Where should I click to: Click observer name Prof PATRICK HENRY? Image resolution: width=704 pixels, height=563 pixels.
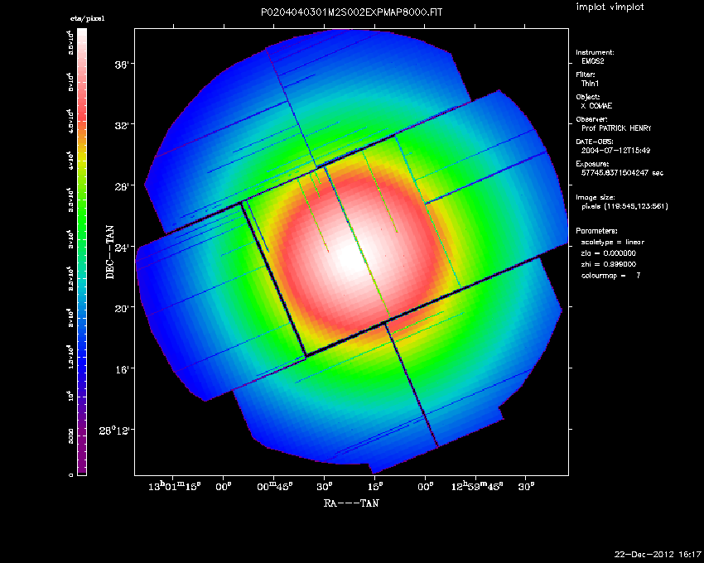coord(618,128)
